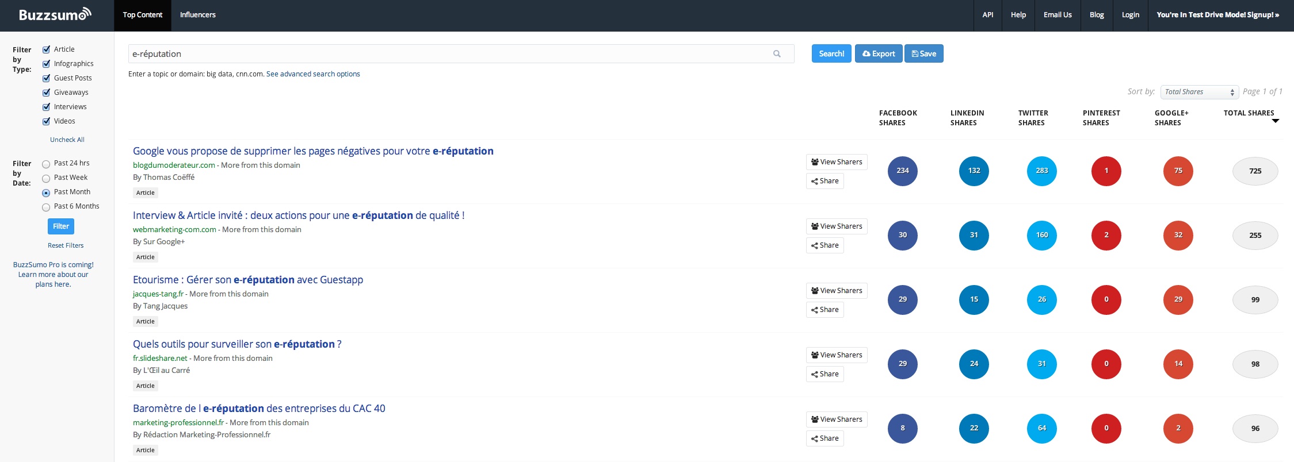1294x462 pixels.
Task: Click the total shares bubble showing 255
Action: pos(1255,235)
